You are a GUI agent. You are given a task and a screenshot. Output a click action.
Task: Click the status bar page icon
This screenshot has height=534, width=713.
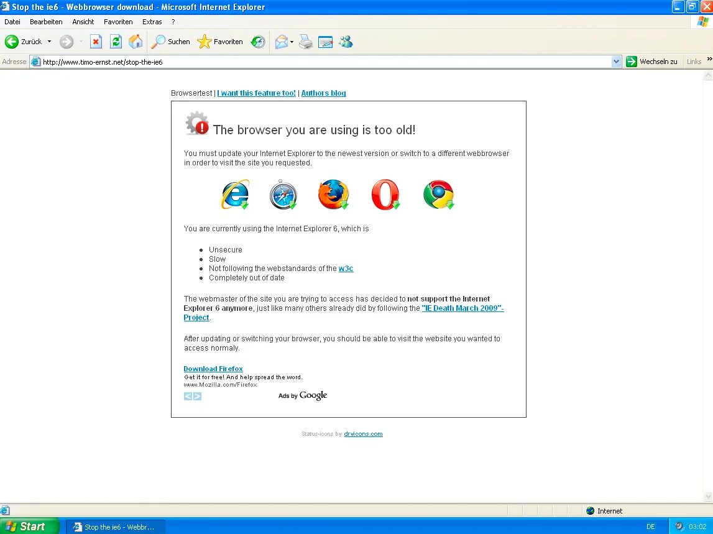pyautogui.click(x=5, y=510)
